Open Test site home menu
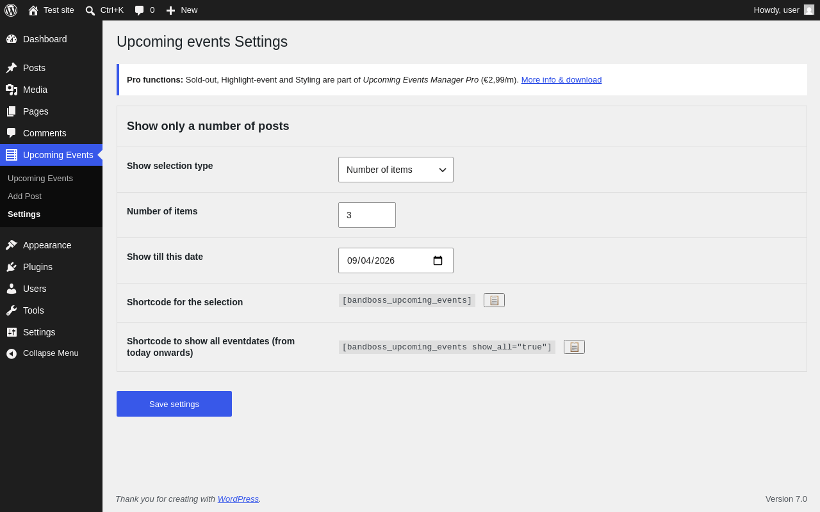Screen dimensions: 820x512 (51, 10)
